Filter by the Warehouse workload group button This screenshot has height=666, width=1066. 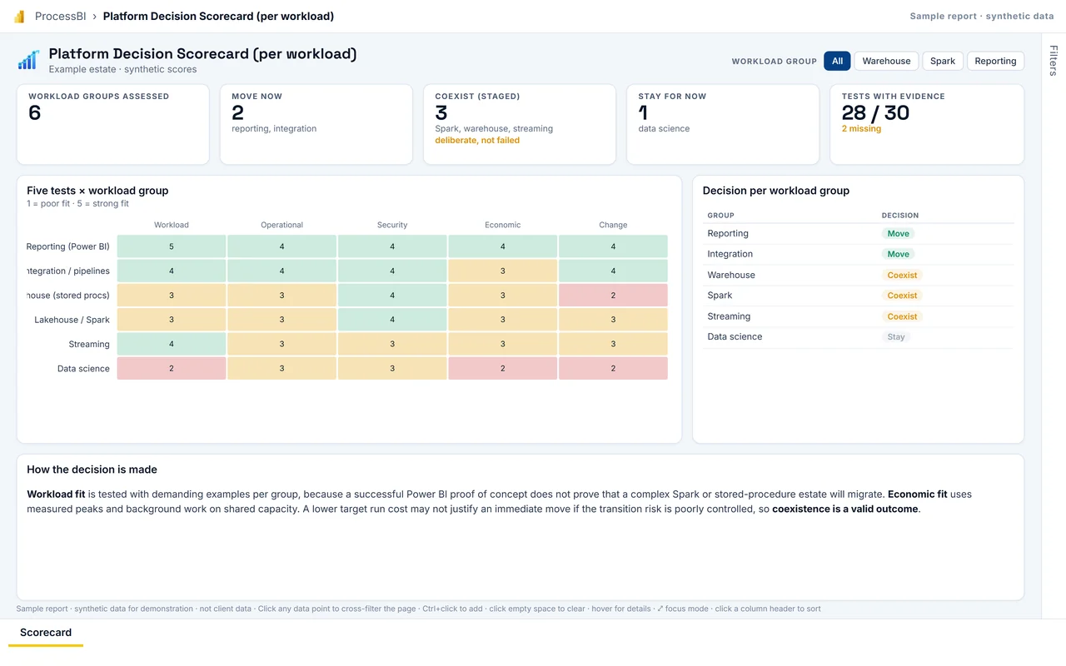click(886, 61)
